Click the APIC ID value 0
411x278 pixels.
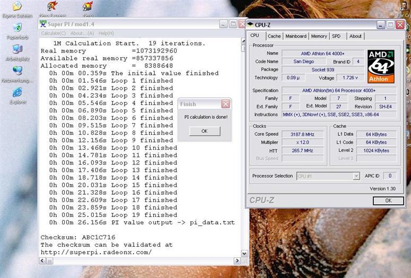coord(390,176)
